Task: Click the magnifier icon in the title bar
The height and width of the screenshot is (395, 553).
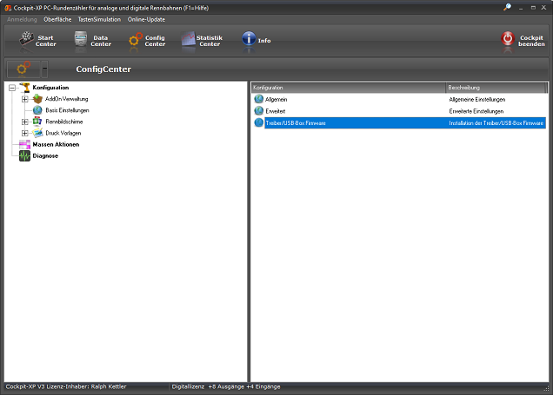Action: [507, 7]
